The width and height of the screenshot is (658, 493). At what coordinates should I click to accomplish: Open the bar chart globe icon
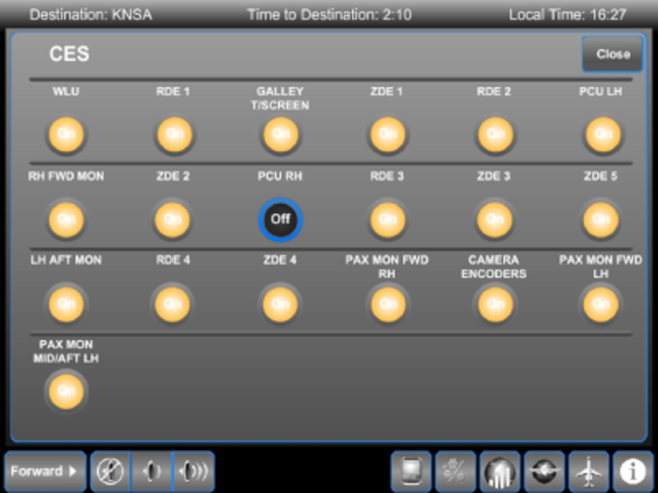click(499, 472)
